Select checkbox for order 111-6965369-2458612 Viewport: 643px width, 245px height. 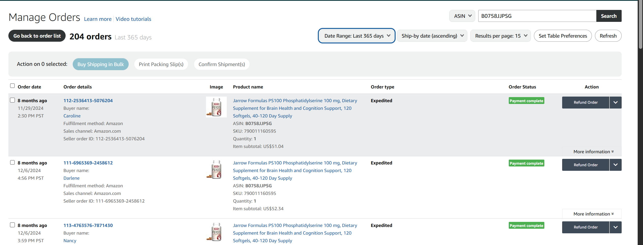click(12, 162)
